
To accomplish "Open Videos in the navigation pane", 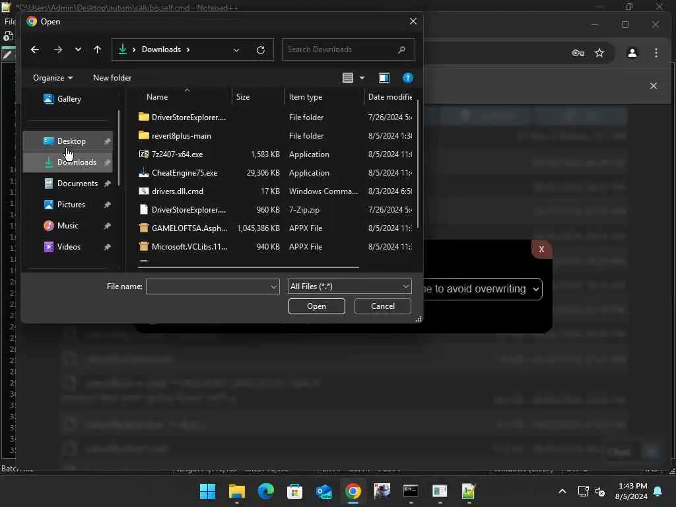I will click(68, 247).
